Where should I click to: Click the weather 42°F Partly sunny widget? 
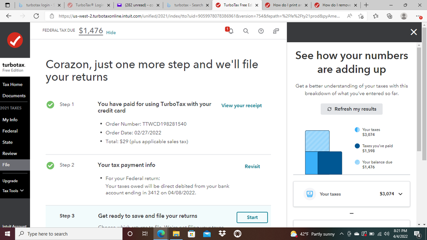(312, 234)
